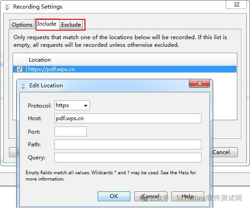Open the Protocol dropdown

pos(72,105)
